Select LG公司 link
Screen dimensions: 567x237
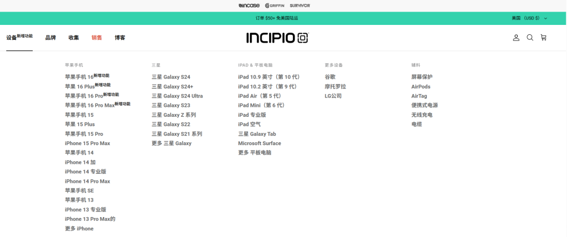[333, 96]
